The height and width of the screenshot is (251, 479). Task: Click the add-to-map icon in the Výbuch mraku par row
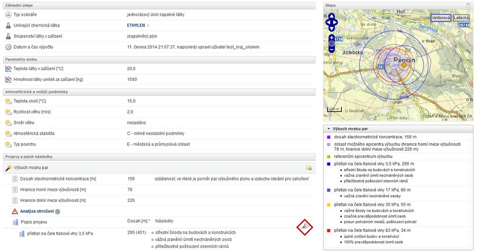click(x=309, y=168)
